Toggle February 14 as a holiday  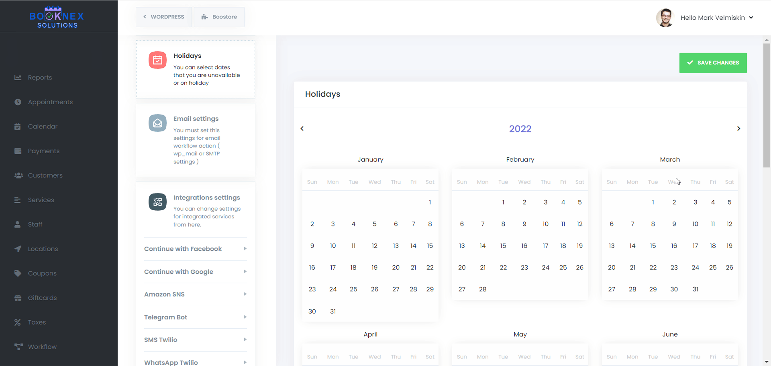(x=483, y=246)
